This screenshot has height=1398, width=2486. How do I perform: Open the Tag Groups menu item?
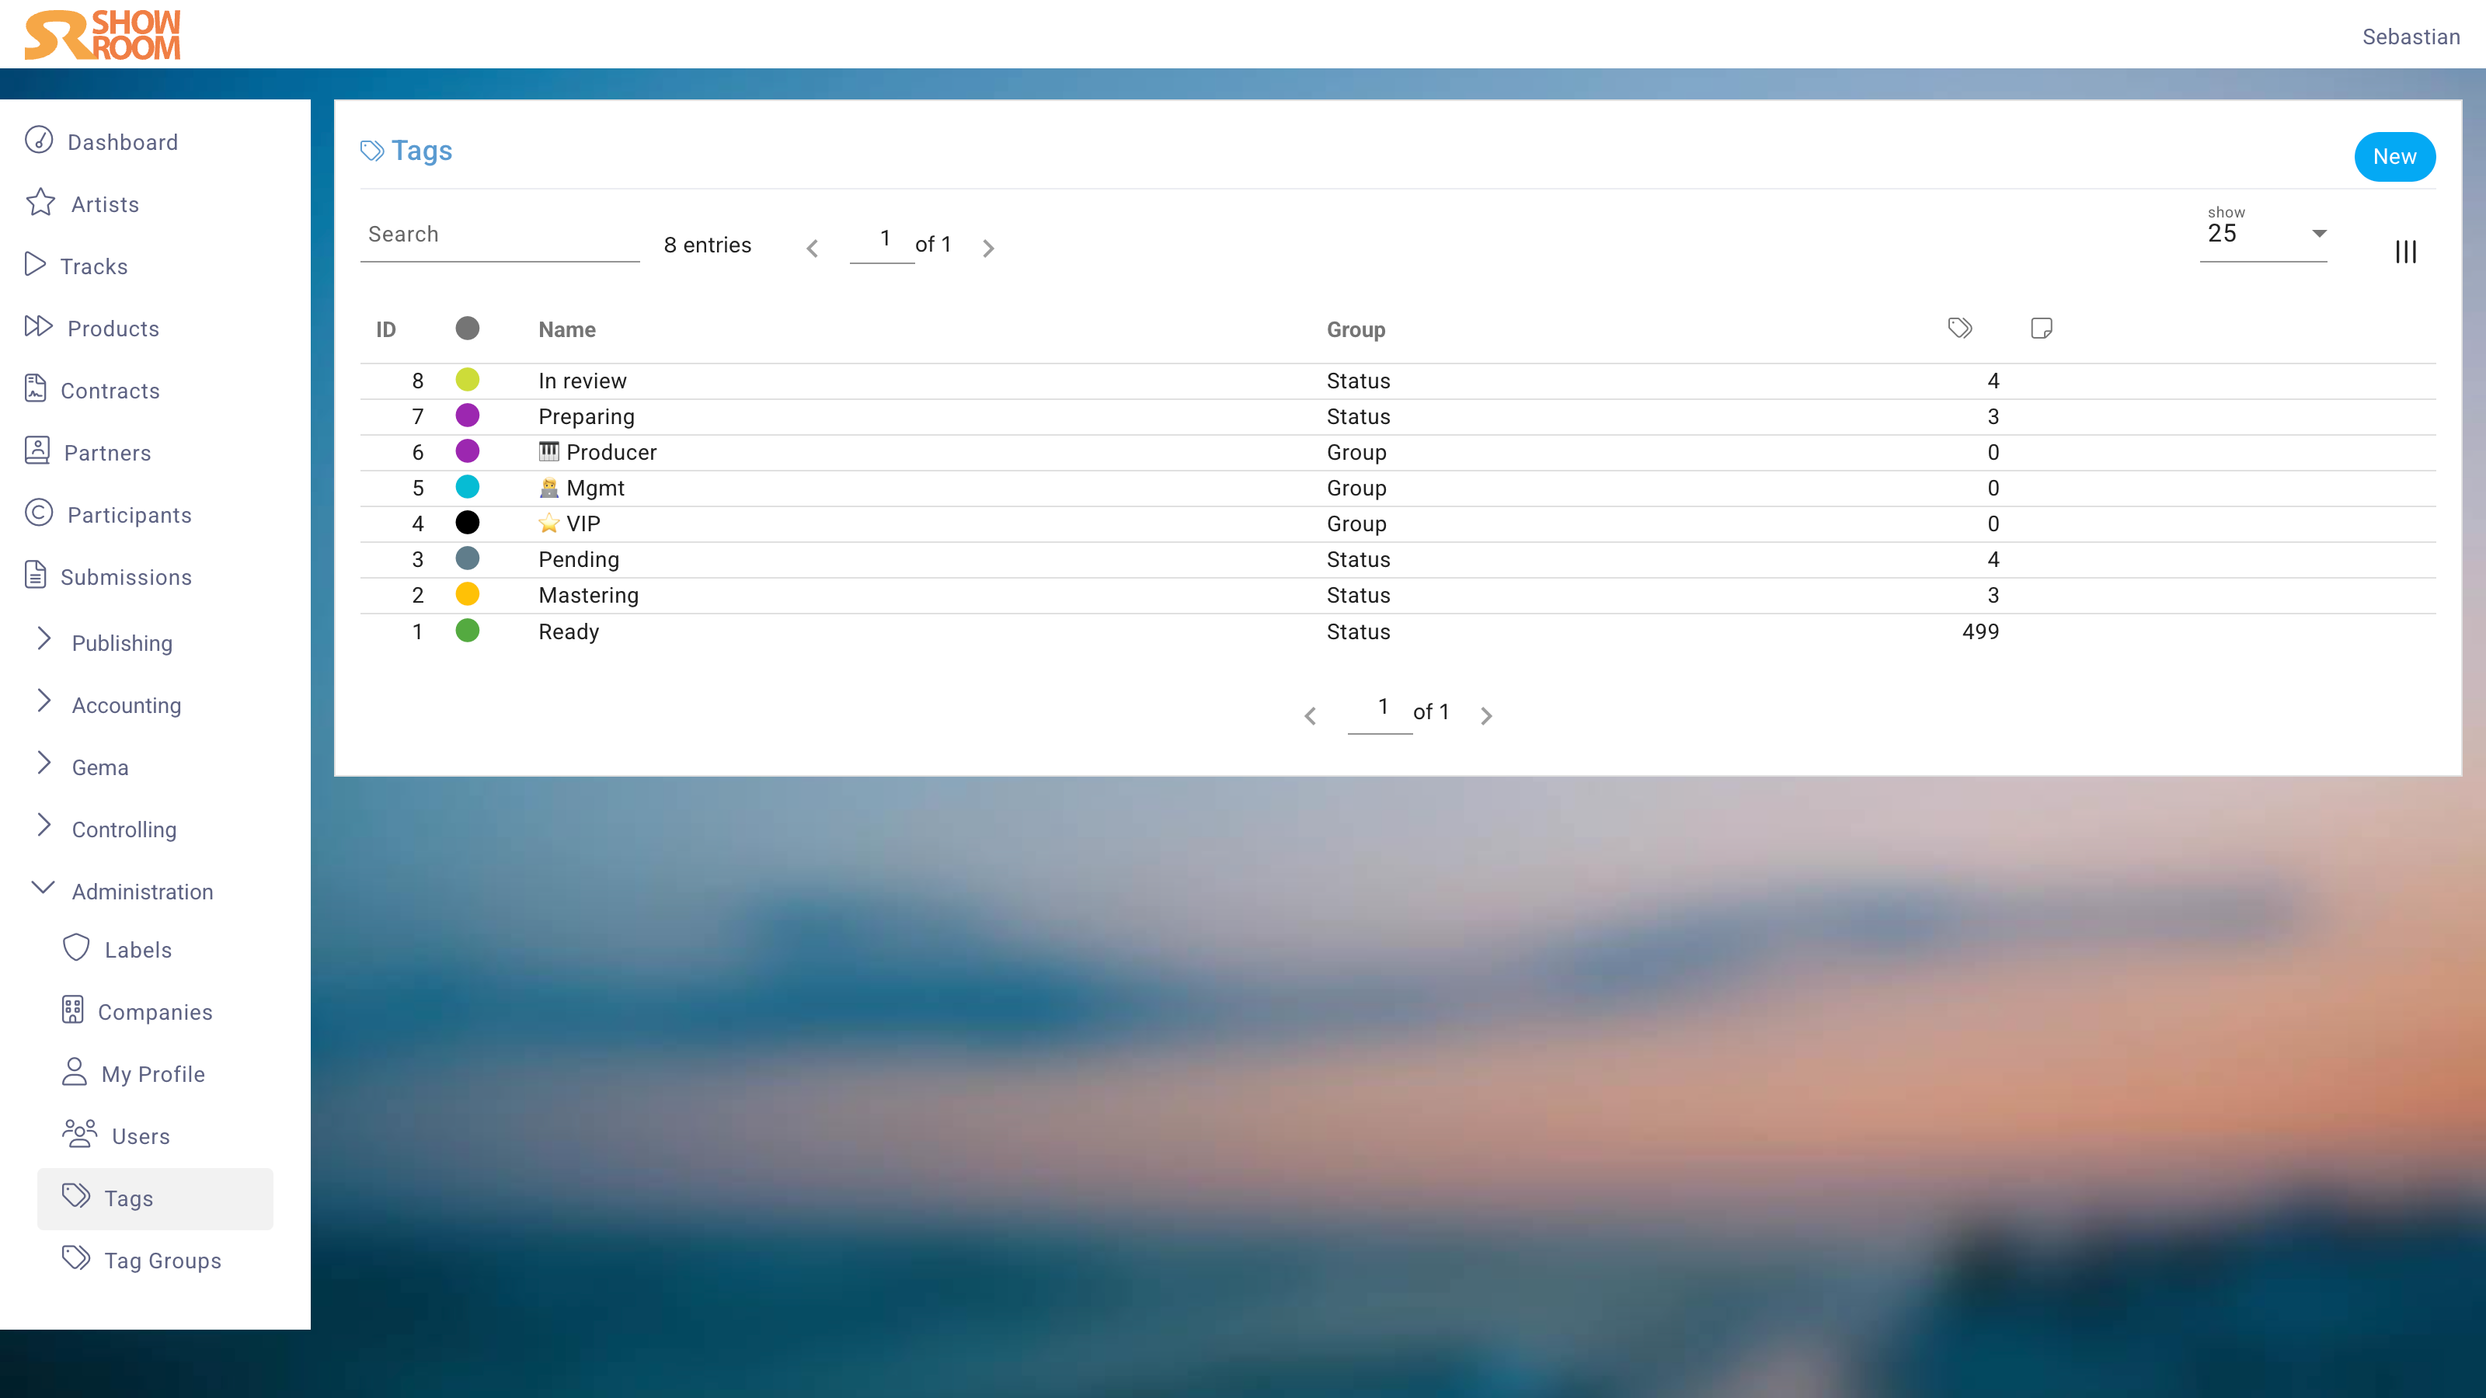[162, 1260]
